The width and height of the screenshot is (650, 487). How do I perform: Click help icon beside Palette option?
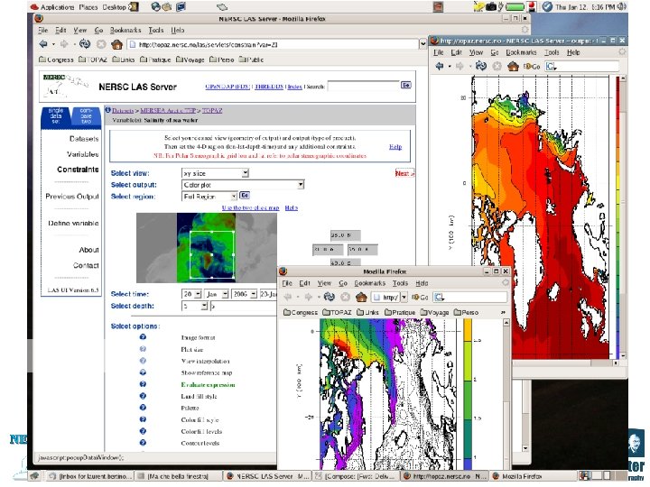click(143, 408)
